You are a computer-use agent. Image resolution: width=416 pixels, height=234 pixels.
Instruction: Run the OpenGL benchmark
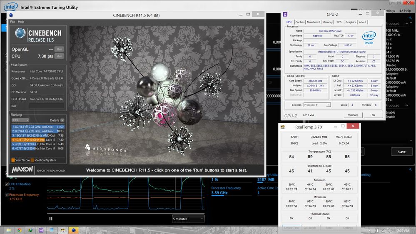[59, 49]
